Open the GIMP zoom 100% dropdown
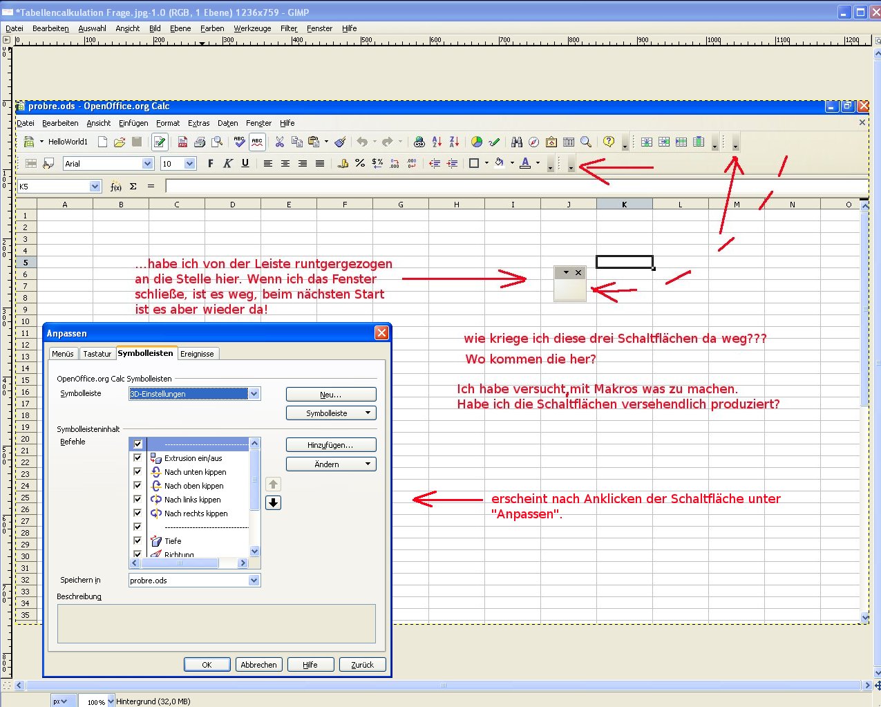 [x=111, y=701]
